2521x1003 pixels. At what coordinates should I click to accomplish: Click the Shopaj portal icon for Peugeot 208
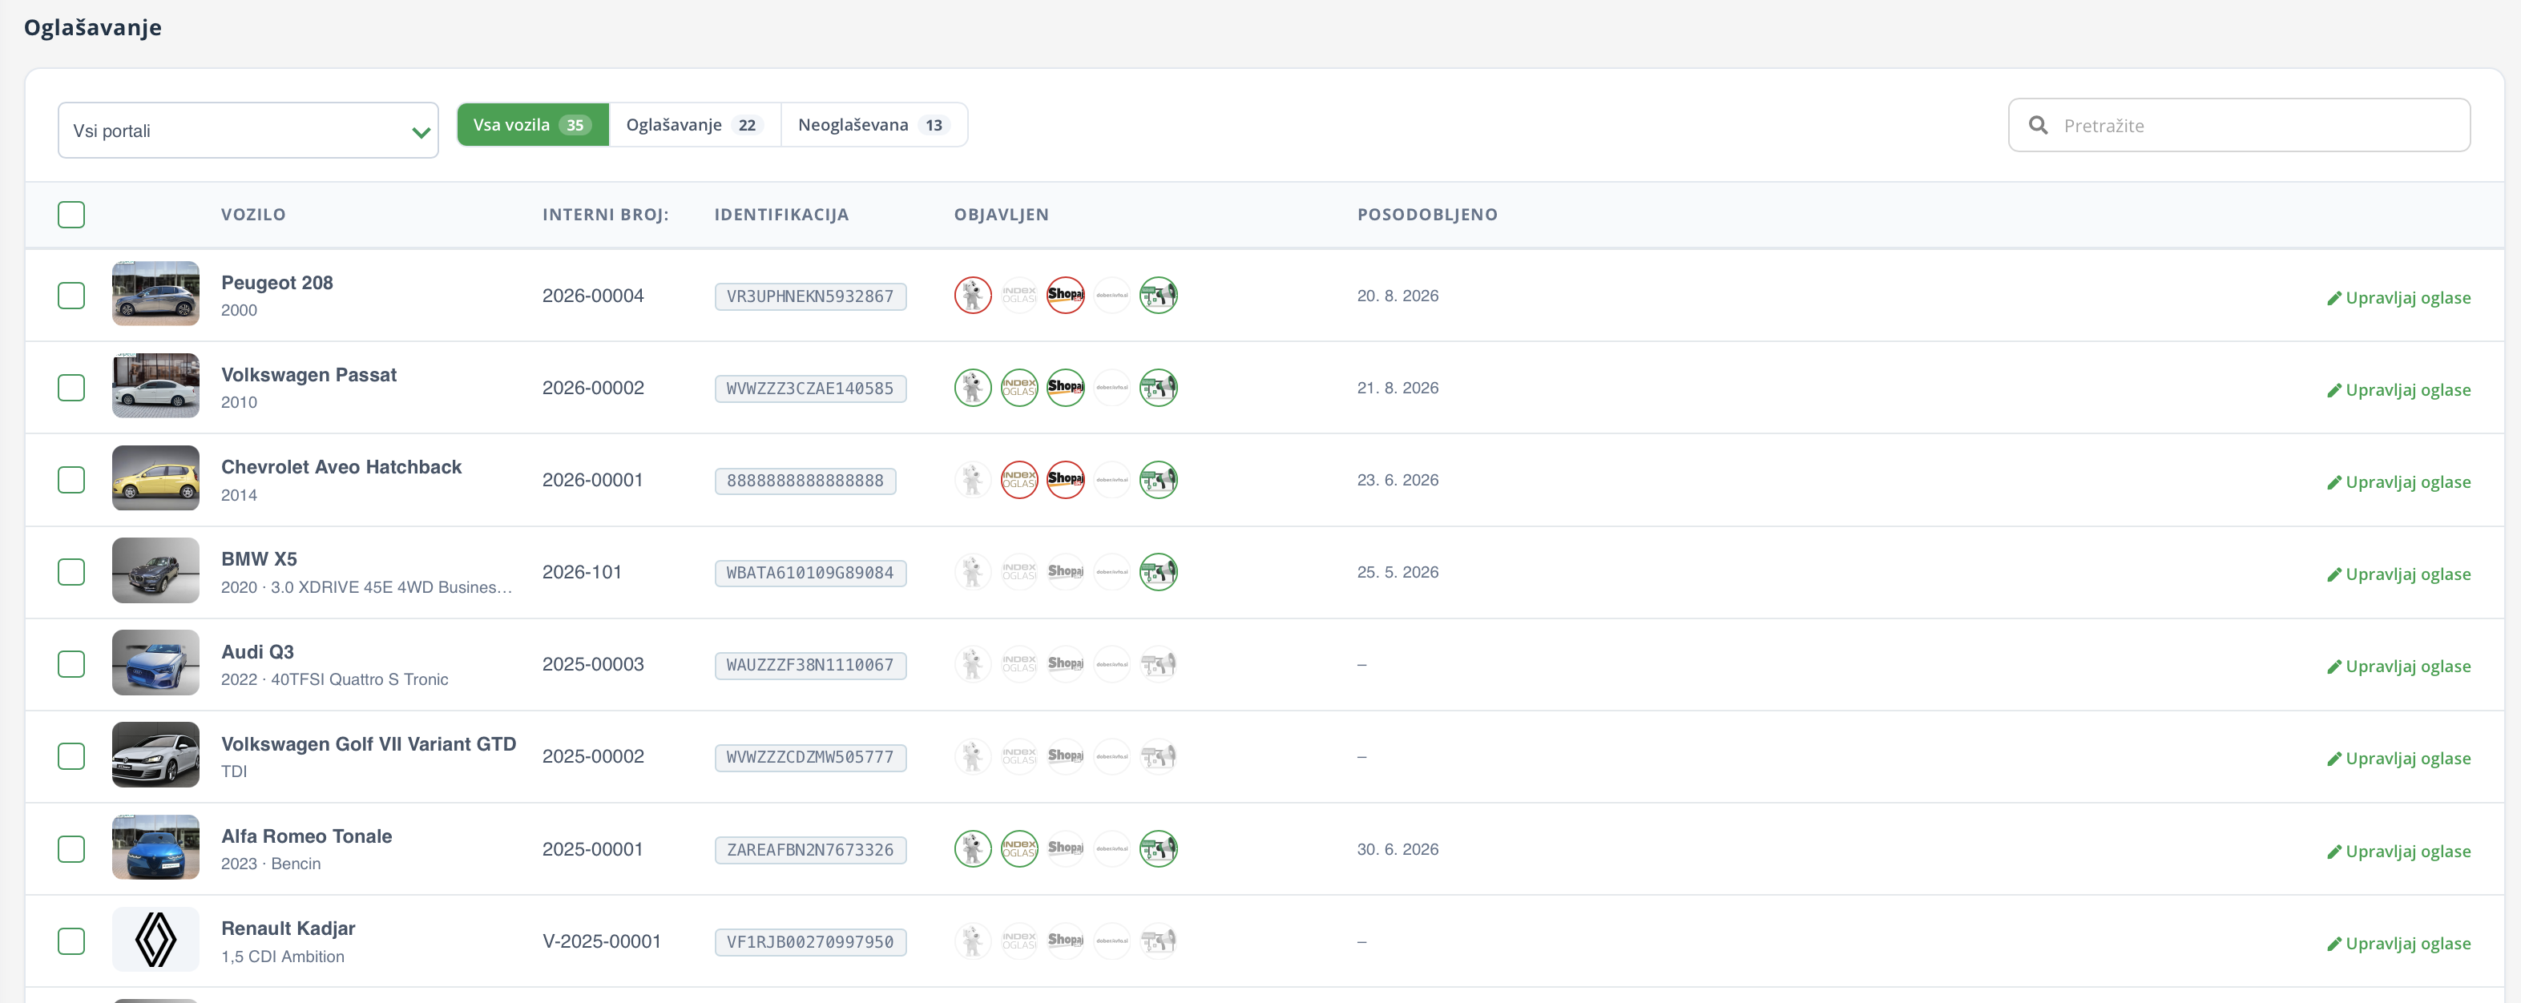tap(1066, 296)
